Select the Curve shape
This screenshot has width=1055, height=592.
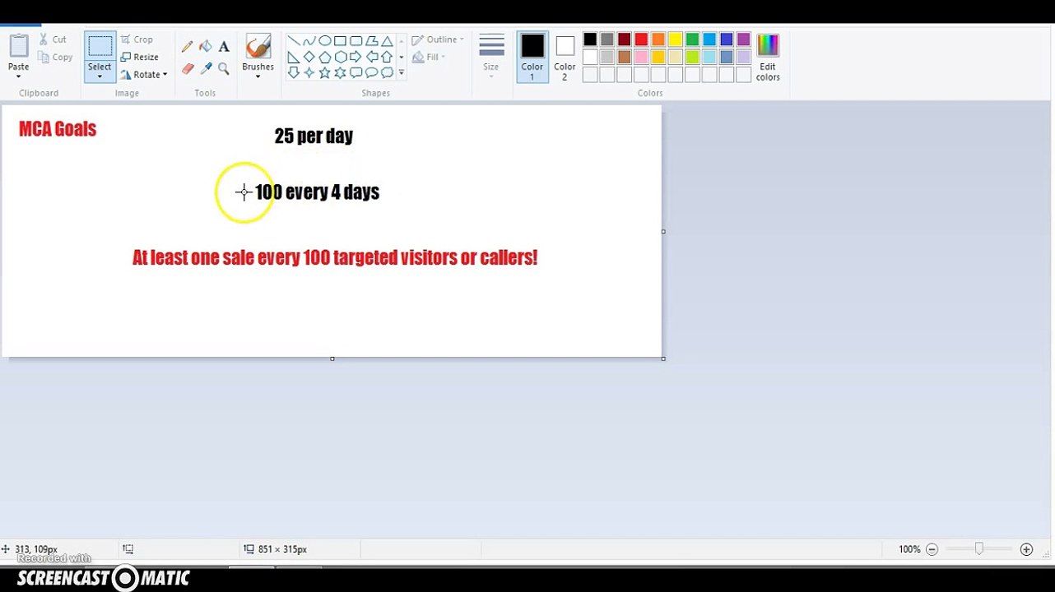309,41
